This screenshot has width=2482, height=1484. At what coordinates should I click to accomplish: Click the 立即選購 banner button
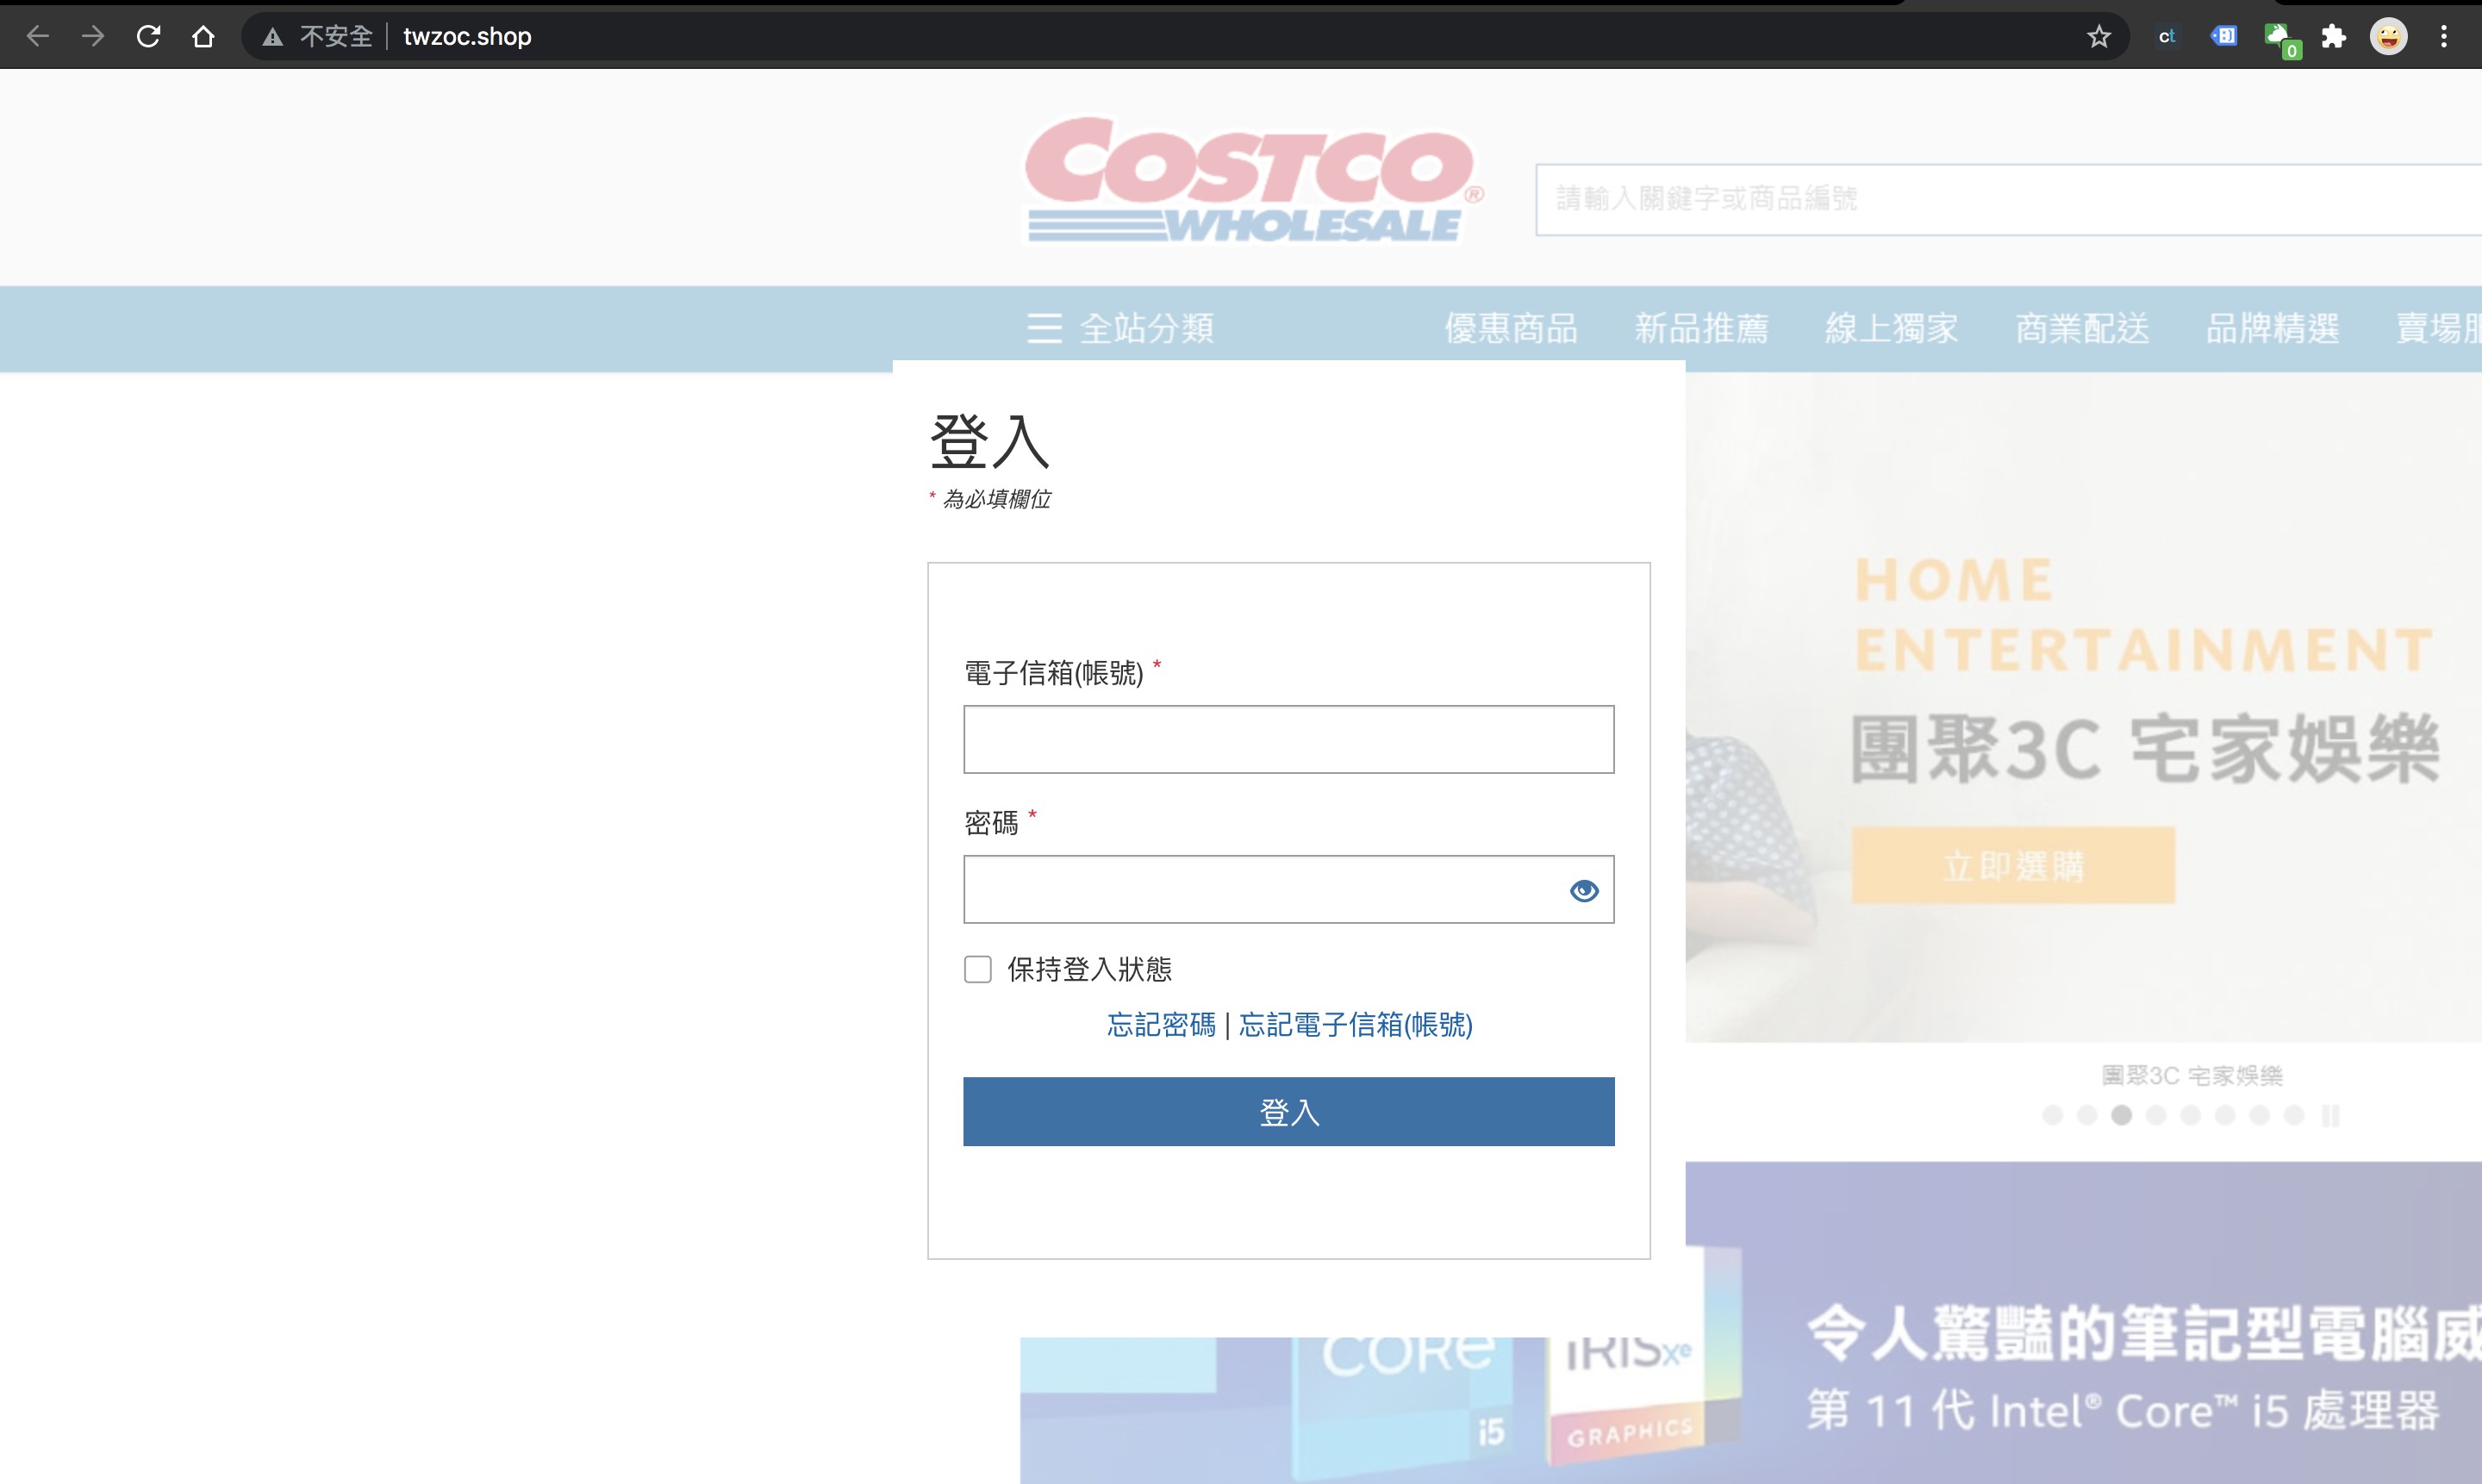2013,866
